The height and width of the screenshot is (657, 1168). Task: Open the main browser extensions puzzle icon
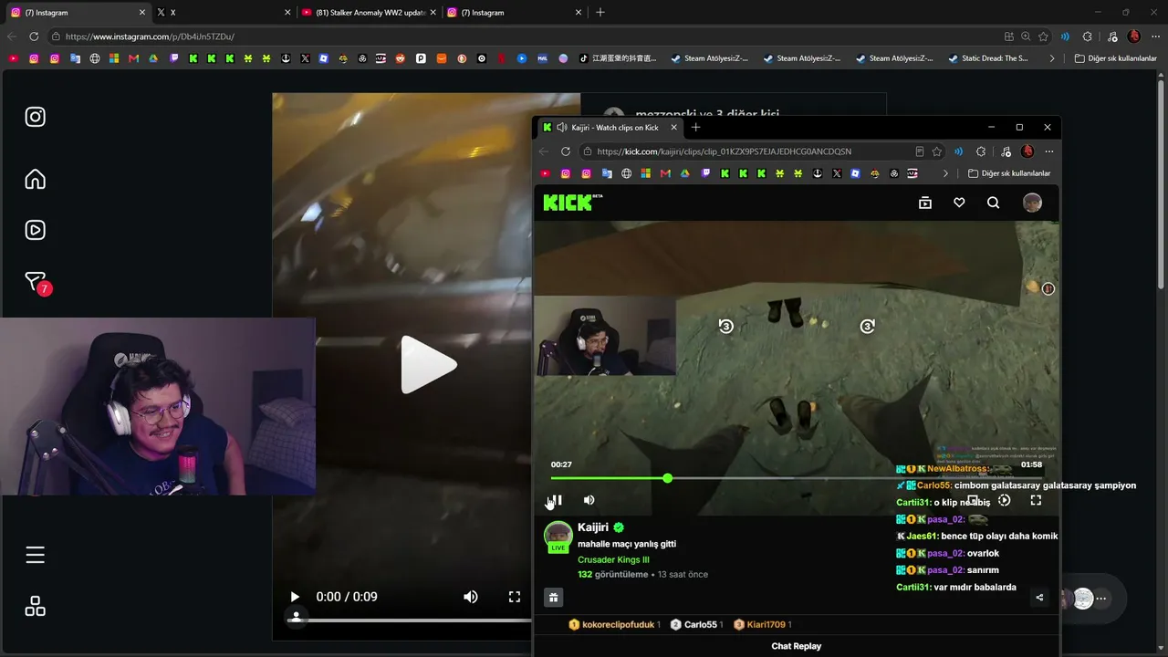tap(1087, 36)
